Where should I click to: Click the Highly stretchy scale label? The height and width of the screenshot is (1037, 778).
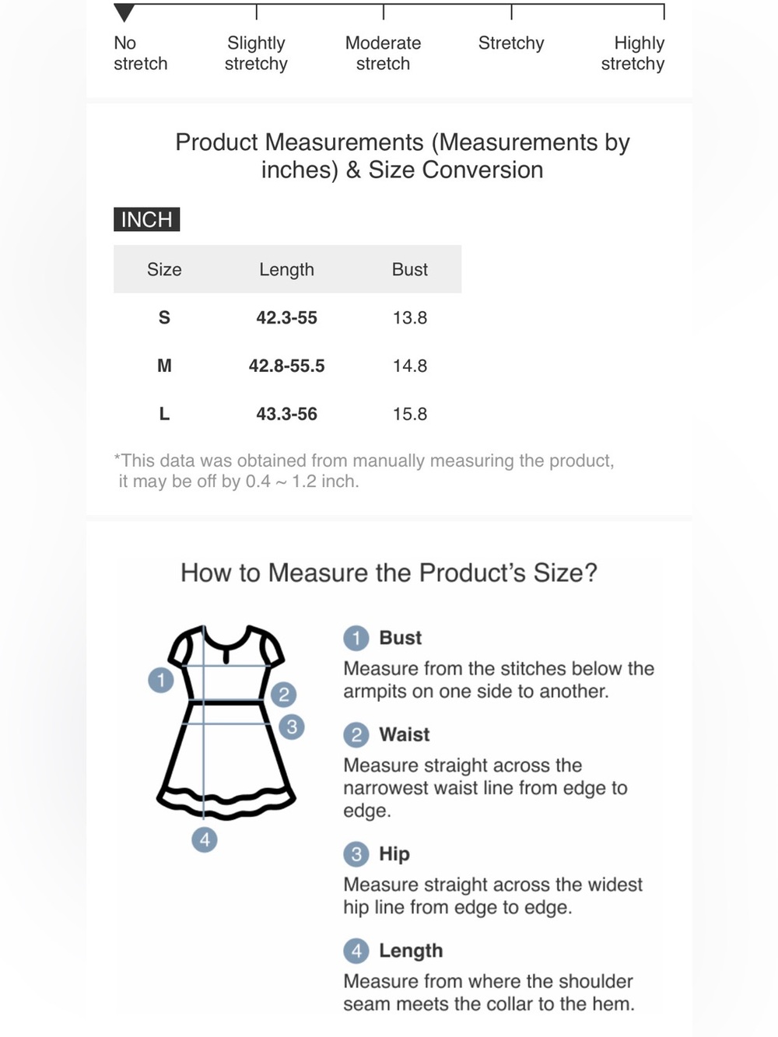(633, 53)
